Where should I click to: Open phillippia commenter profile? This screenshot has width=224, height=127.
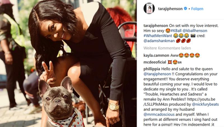[x=152, y=69]
